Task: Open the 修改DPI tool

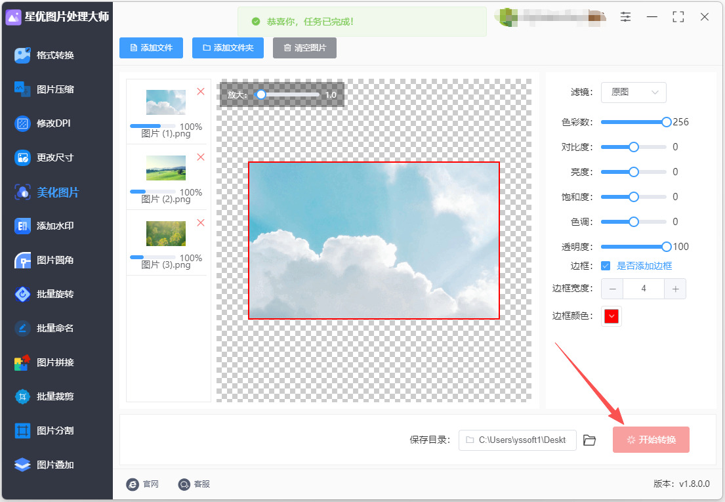Action: [43, 123]
